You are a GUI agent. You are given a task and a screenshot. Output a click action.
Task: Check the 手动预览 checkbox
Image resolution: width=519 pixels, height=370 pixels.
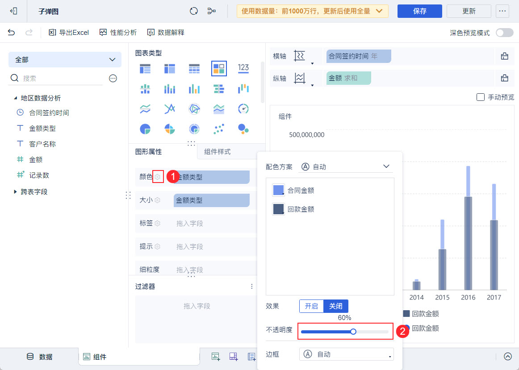click(x=480, y=97)
